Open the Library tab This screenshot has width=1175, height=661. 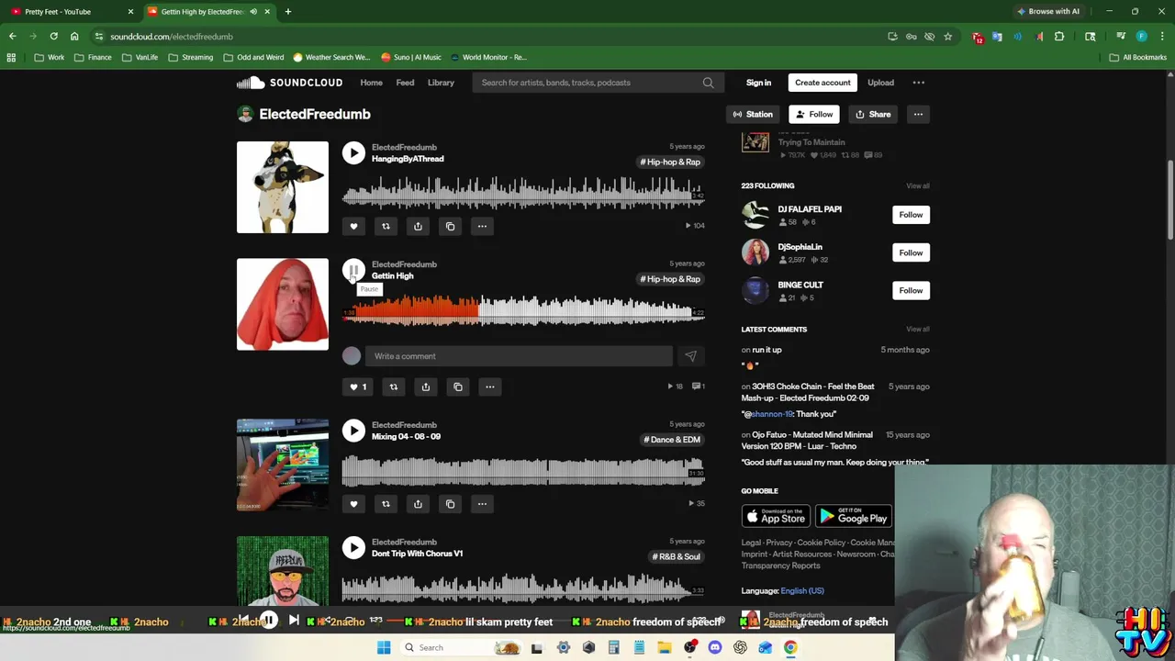point(441,83)
